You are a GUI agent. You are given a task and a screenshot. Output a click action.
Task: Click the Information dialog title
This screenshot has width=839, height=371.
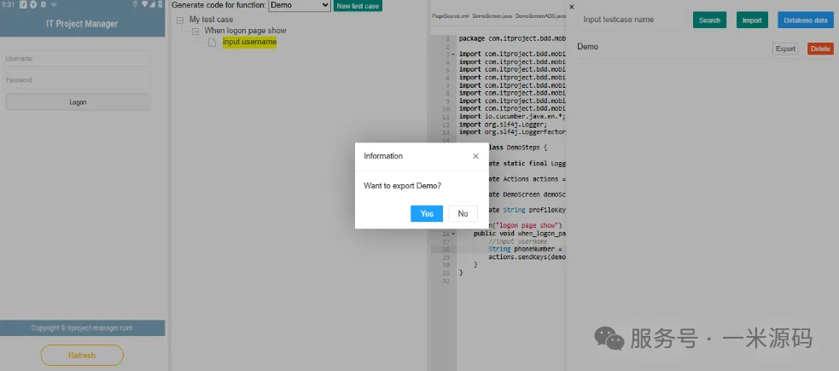383,156
